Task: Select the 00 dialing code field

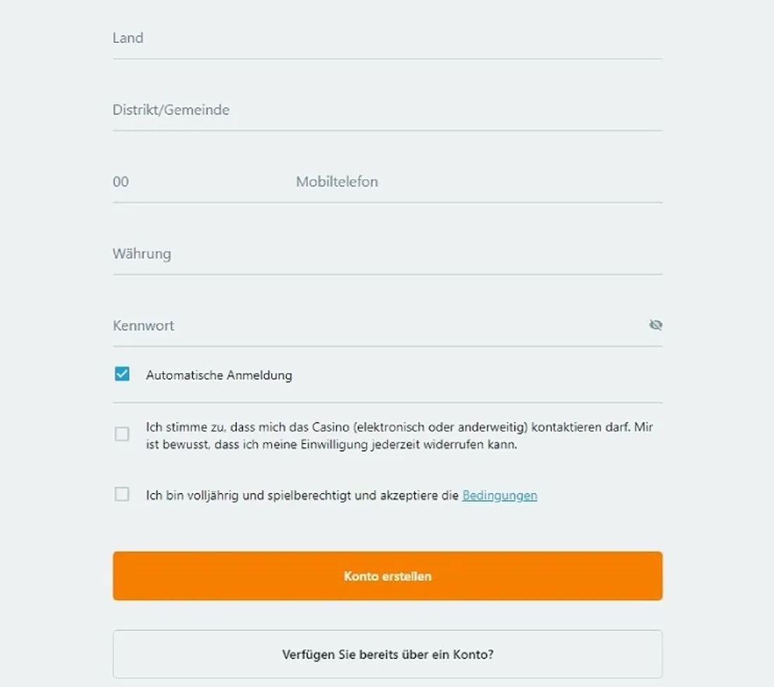Action: 198,182
